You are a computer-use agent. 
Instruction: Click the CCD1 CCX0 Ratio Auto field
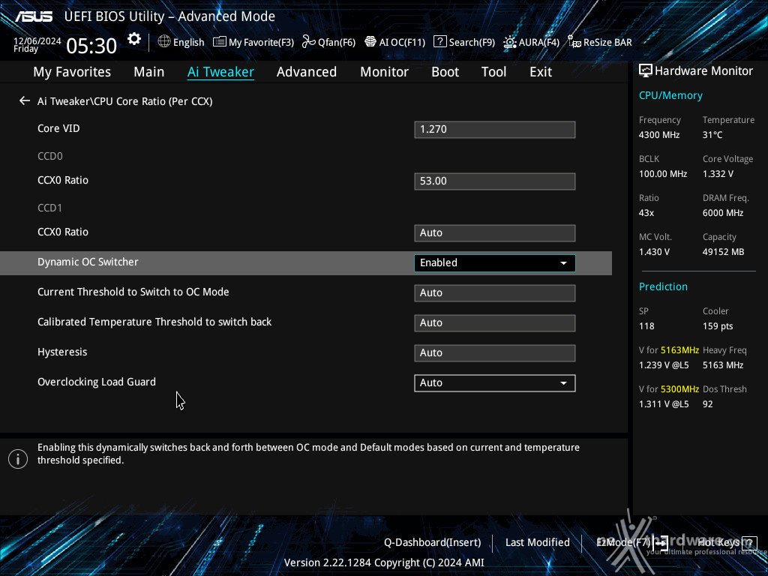495,233
